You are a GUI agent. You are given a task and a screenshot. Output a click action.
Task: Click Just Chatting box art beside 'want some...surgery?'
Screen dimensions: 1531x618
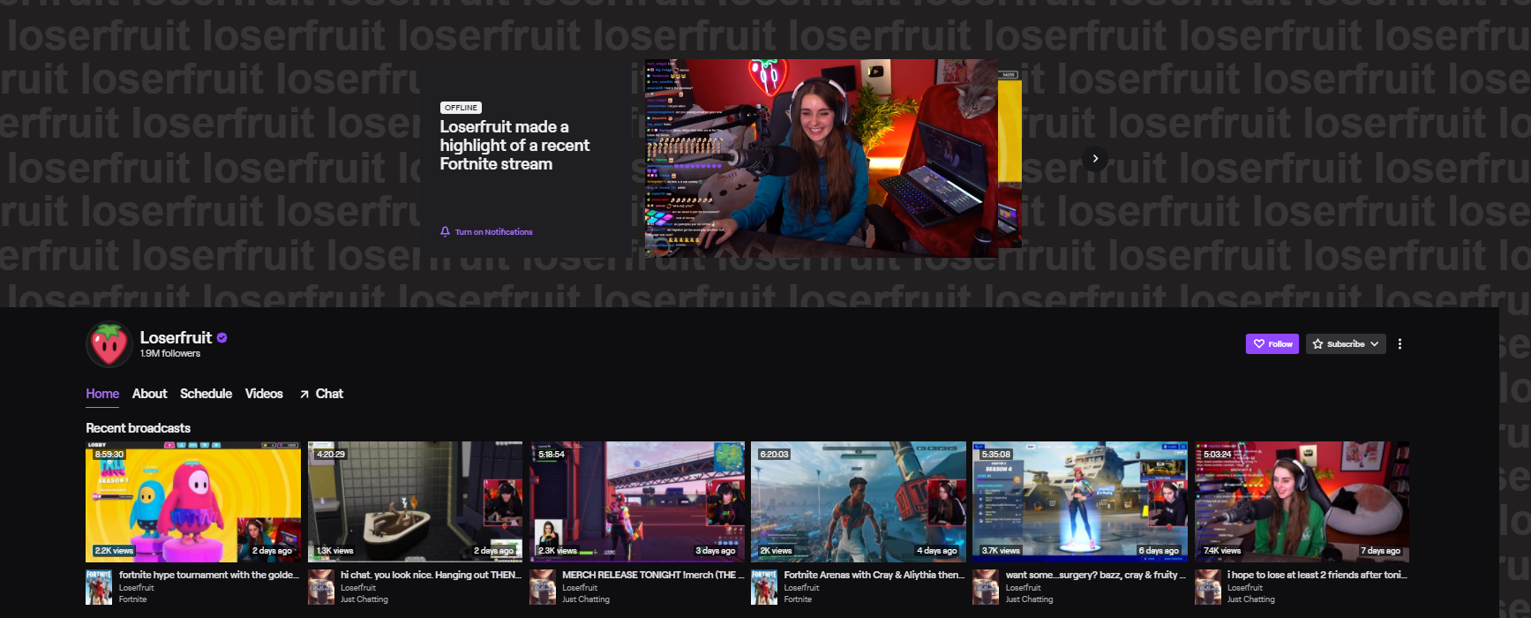coord(986,587)
